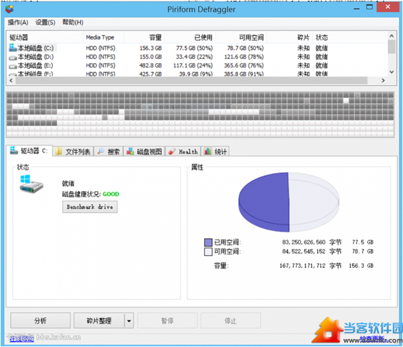Click the 碎片整理 button

coord(99,320)
